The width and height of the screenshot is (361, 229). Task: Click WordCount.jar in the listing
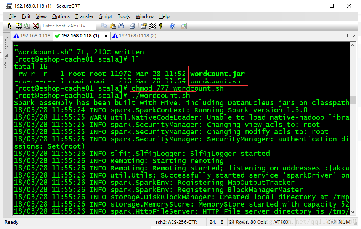coord(217,74)
